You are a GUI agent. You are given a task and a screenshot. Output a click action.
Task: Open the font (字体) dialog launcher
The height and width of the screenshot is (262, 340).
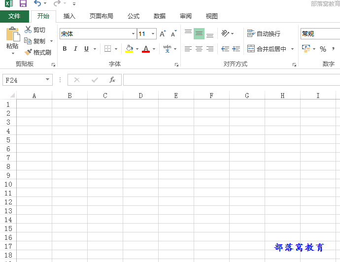point(176,65)
